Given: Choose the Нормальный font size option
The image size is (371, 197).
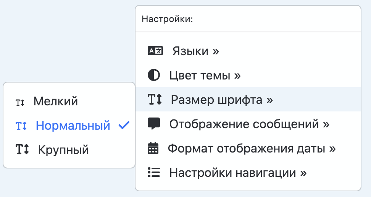Looking at the screenshot, I should coord(73,126).
